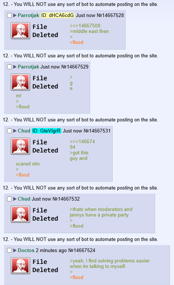Click post number №14667532
Image resolution: width=174 pixels, height=285 pixels.
click(66, 199)
